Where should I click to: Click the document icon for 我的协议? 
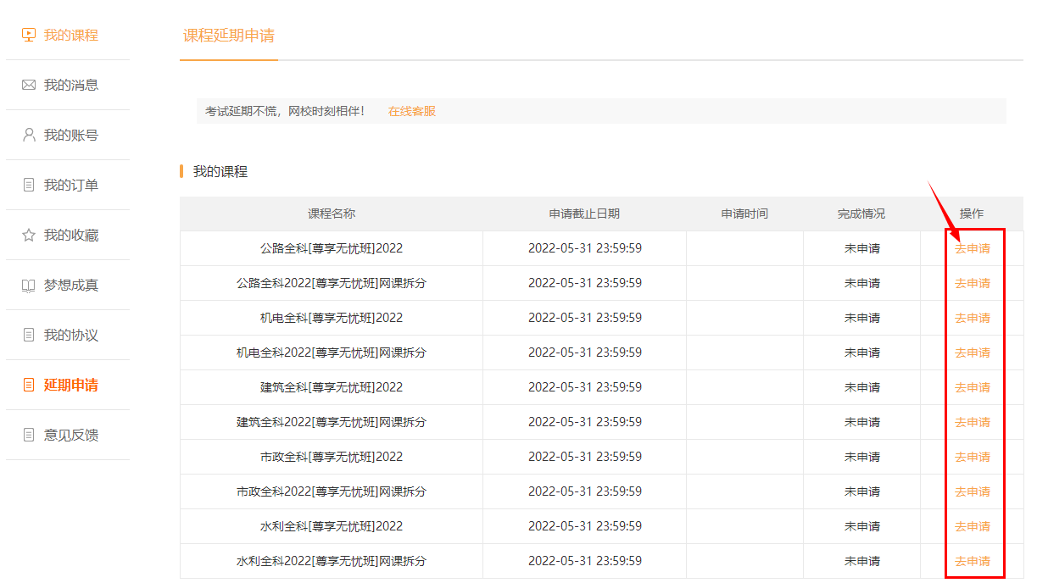click(29, 336)
